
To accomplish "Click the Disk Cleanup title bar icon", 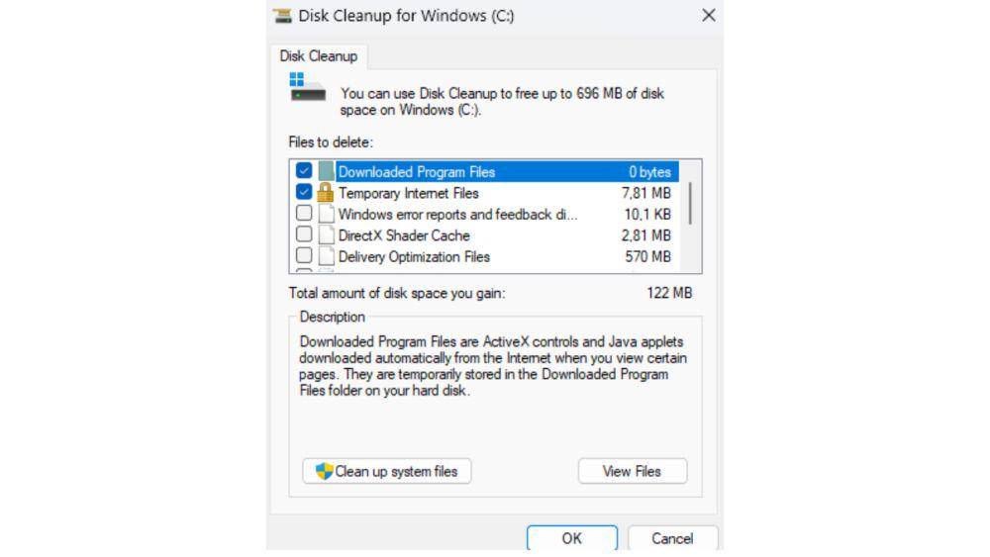I will (282, 15).
